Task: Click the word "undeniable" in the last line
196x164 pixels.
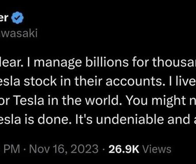Action: click(130, 119)
